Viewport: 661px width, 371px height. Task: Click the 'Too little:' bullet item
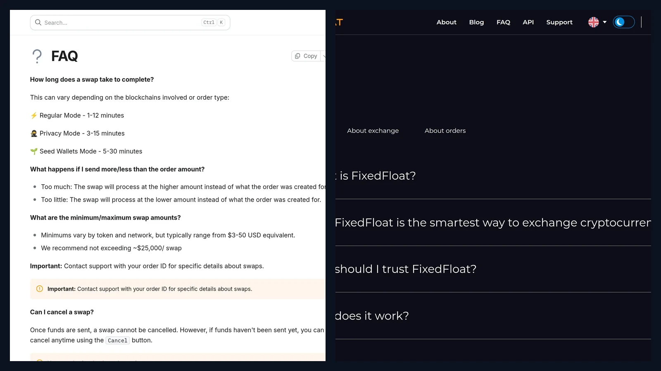(x=181, y=200)
